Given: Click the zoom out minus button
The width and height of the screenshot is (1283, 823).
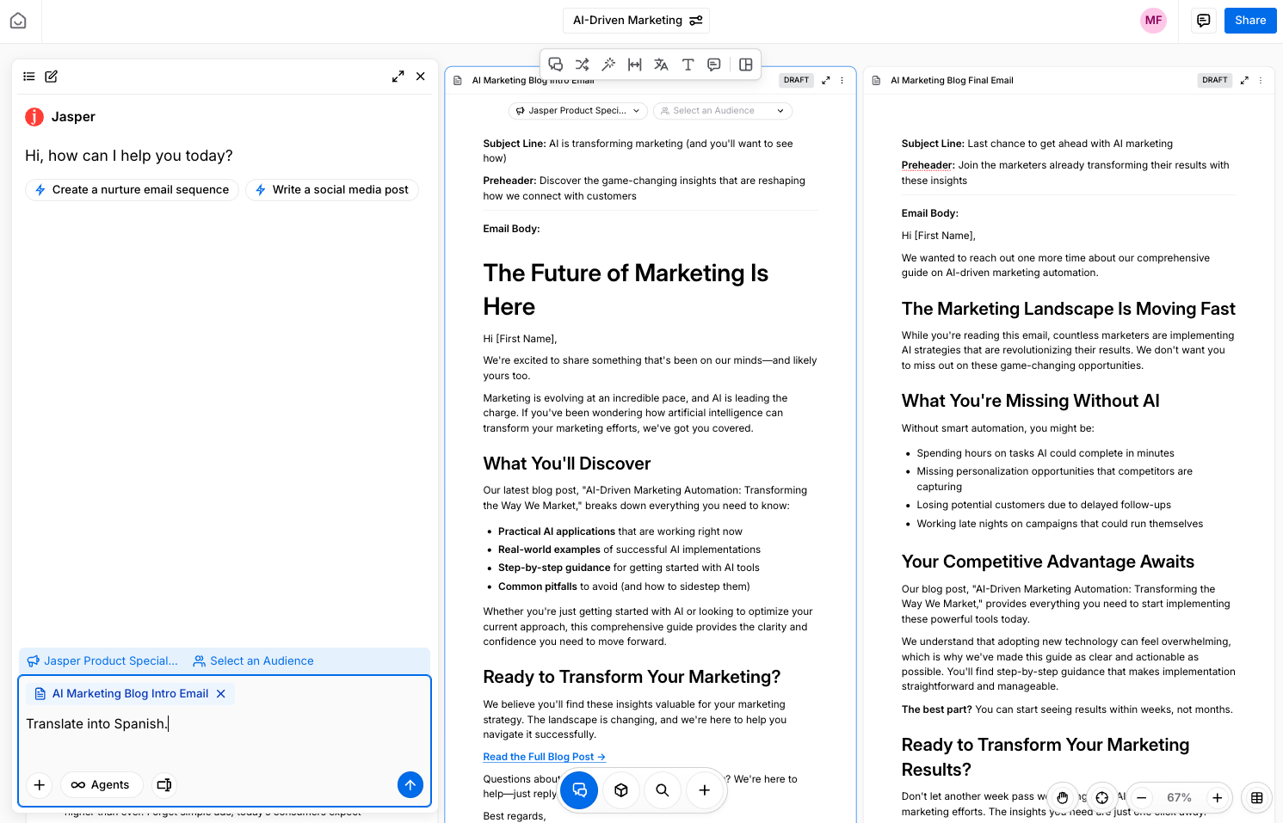Looking at the screenshot, I should point(1141,797).
